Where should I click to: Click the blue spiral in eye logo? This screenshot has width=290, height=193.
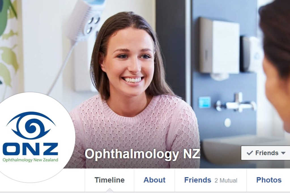31,126
